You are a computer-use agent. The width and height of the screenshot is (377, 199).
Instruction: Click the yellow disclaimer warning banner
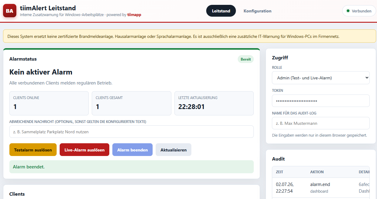(190, 36)
